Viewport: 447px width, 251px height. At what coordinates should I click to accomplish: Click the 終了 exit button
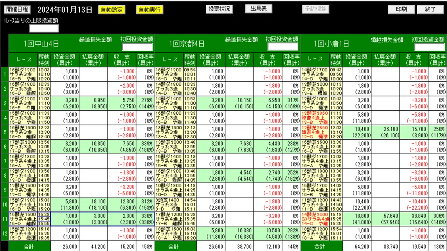click(430, 9)
